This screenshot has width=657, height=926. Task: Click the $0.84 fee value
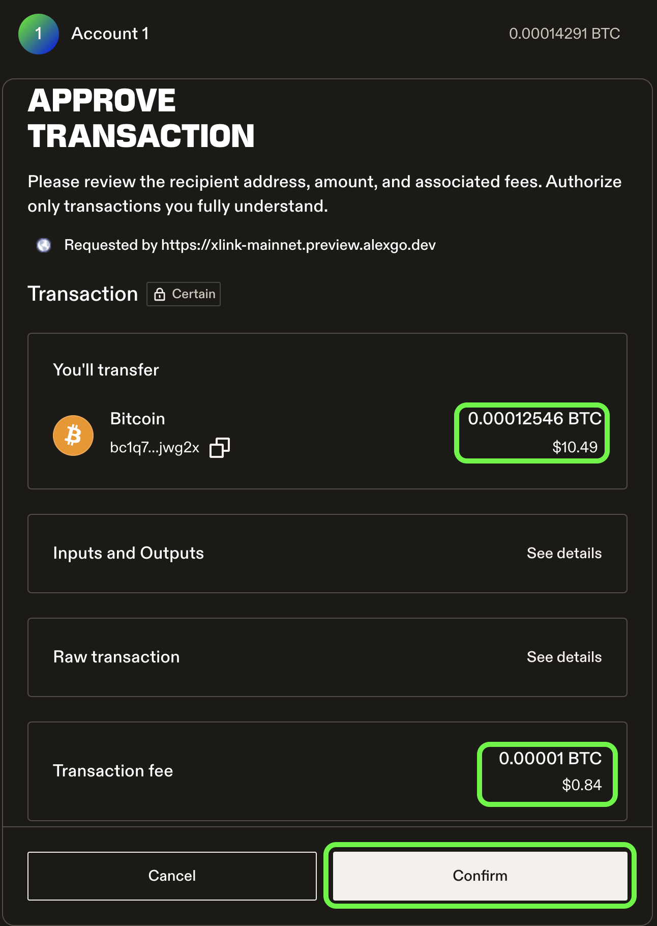click(x=582, y=785)
